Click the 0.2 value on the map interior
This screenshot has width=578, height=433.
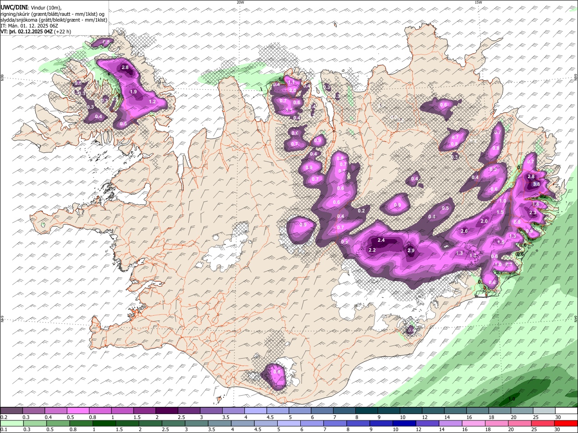tap(361, 211)
